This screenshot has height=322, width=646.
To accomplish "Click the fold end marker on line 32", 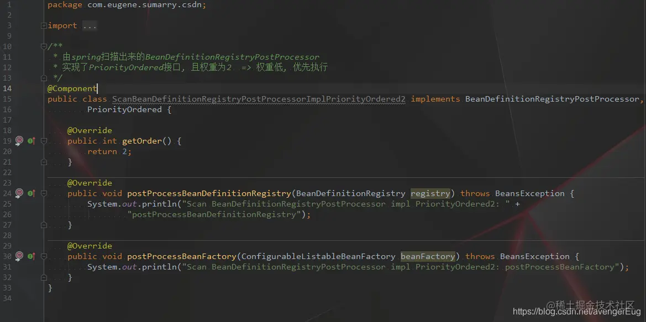I will tap(44, 277).
